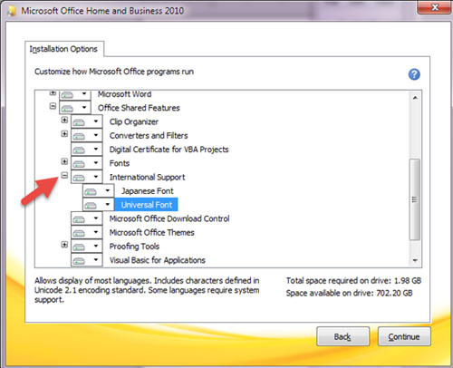
Task: Click the Back button
Action: click(342, 336)
